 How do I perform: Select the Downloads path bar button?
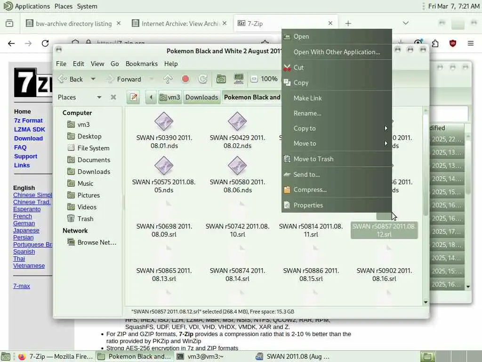click(201, 97)
